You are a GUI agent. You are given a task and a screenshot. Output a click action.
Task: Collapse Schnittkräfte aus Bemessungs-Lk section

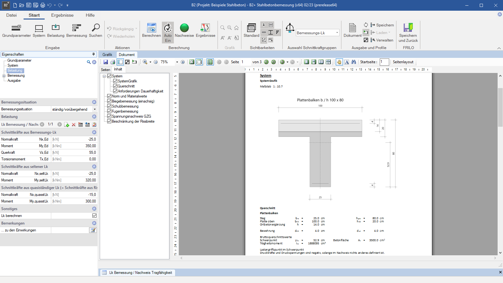pos(94,132)
